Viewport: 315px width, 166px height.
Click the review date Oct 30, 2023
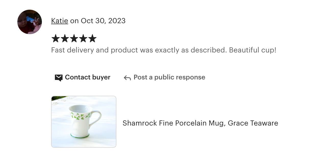(x=103, y=21)
